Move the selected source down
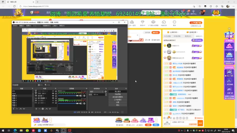 [x=50, y=109]
